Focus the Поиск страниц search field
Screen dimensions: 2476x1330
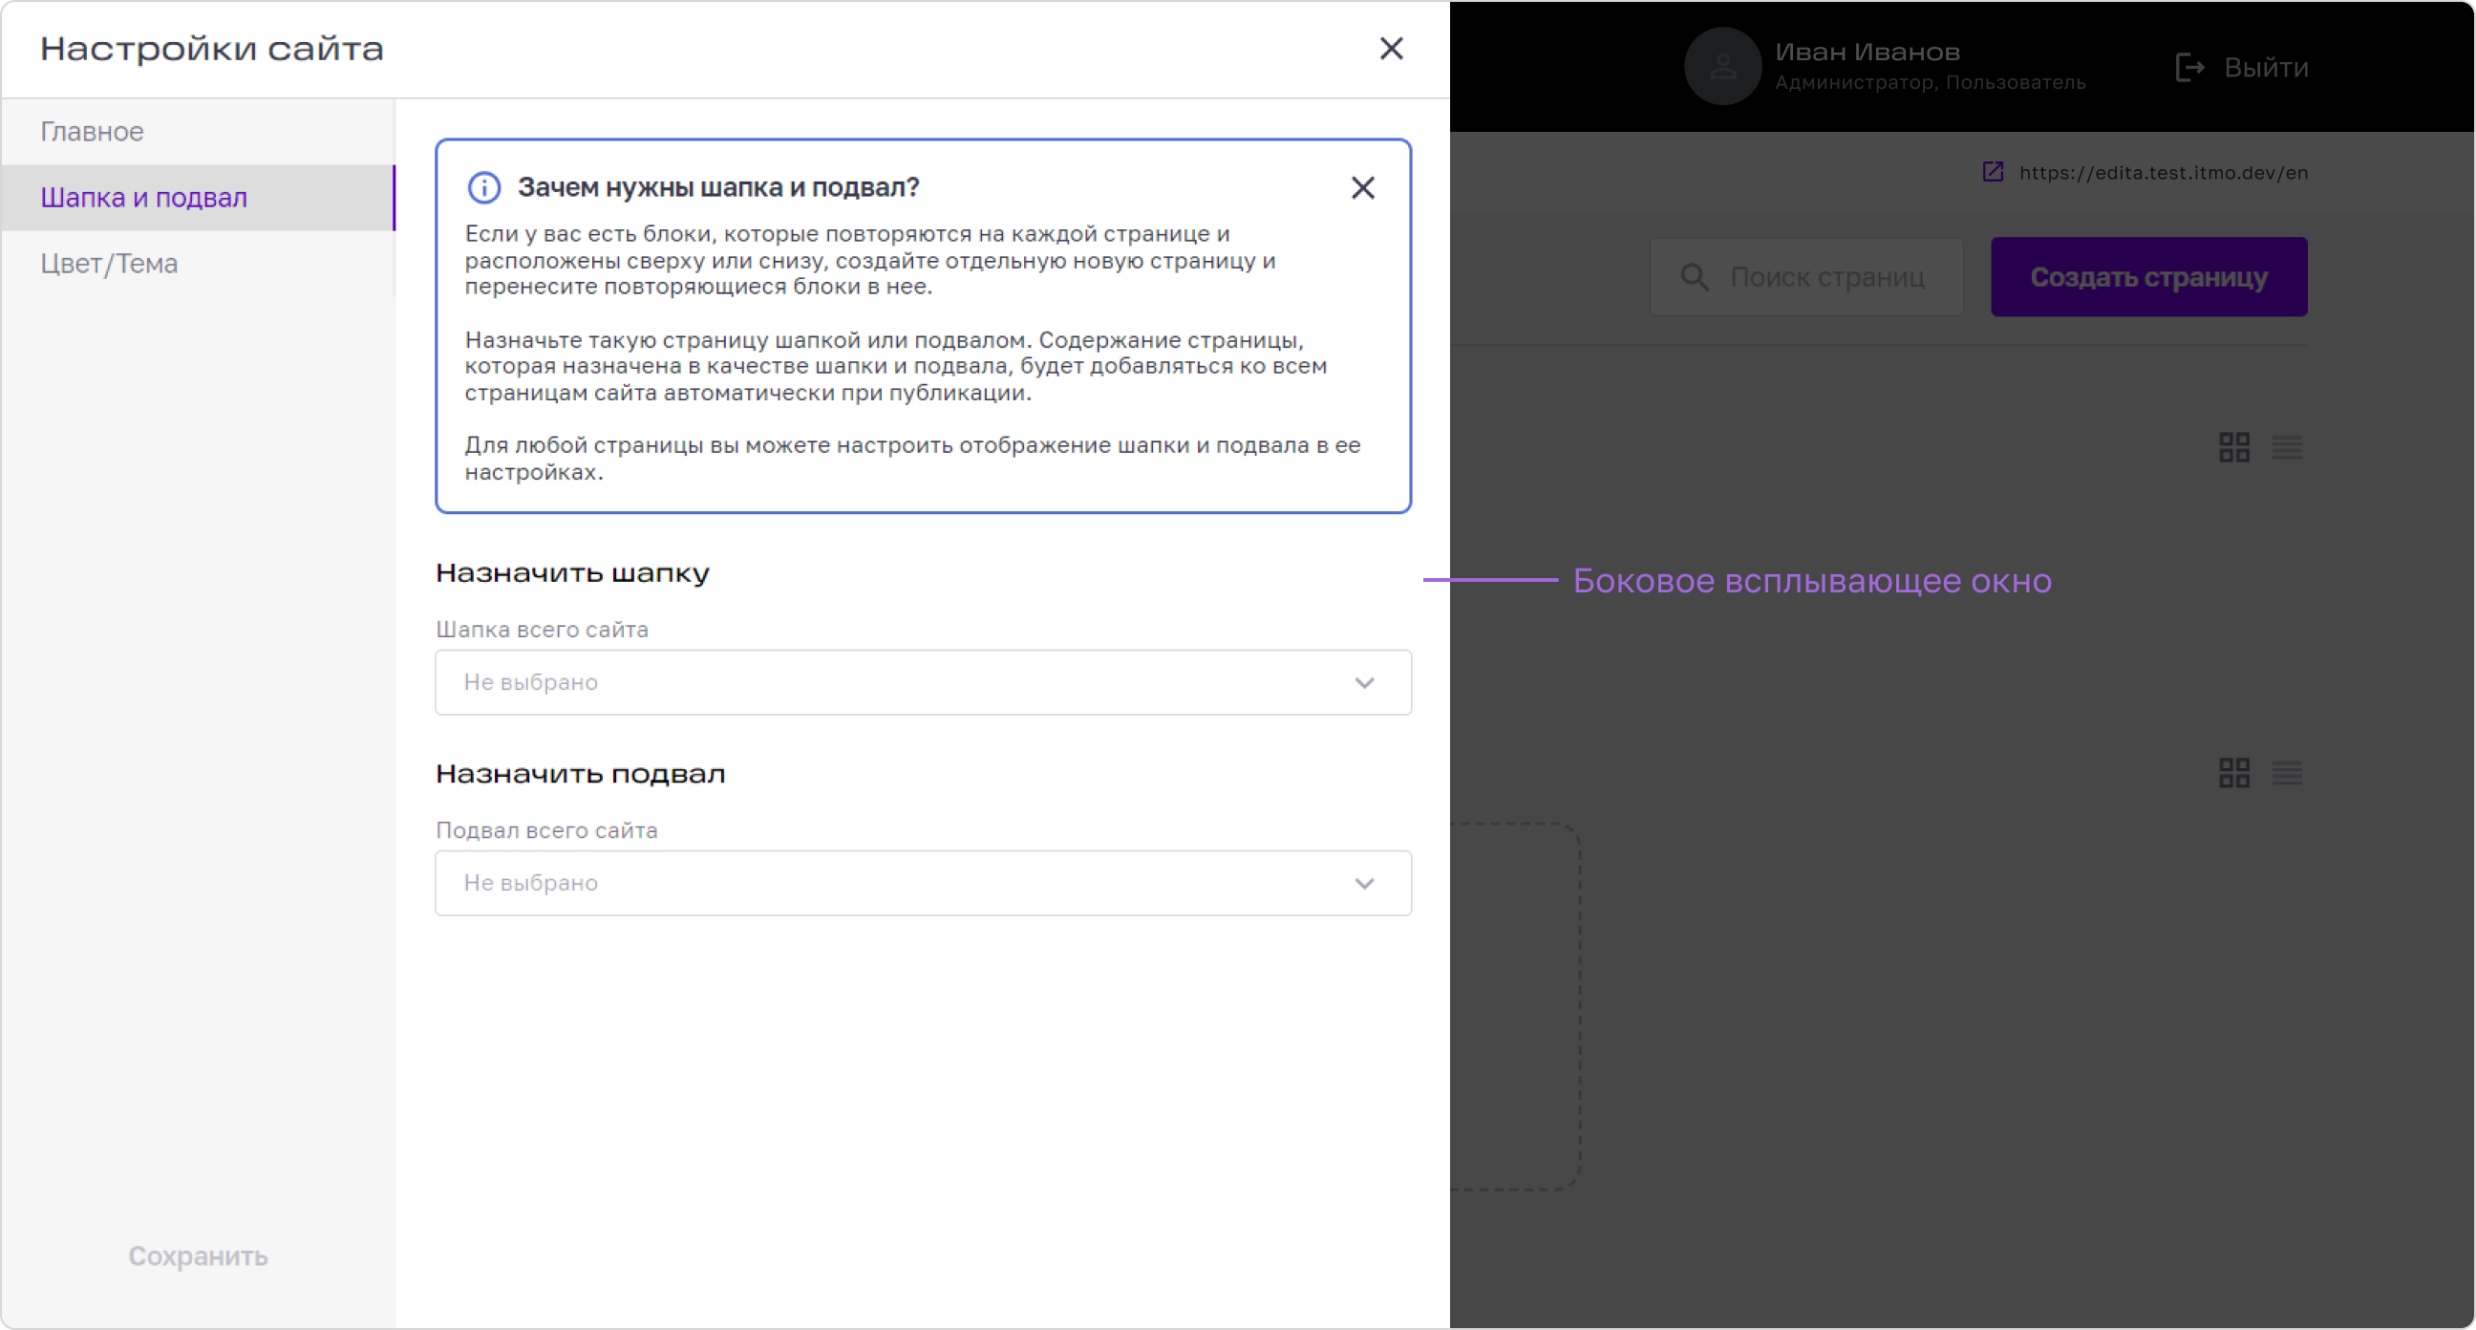point(1805,277)
